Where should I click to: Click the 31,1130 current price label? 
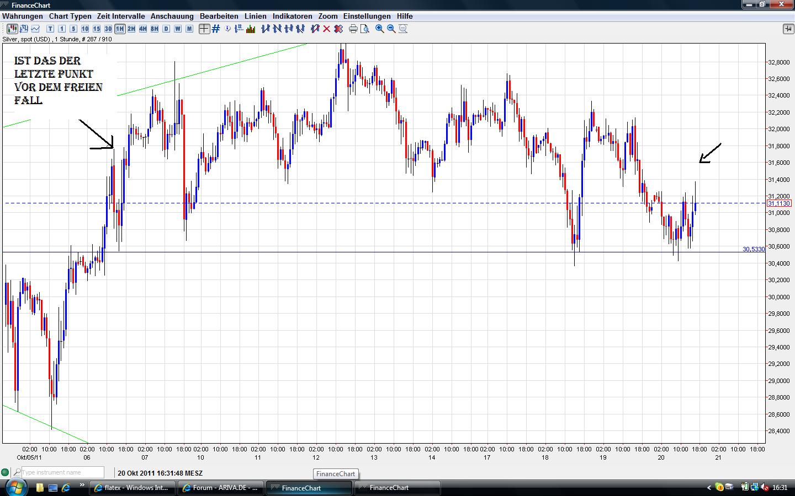point(779,203)
